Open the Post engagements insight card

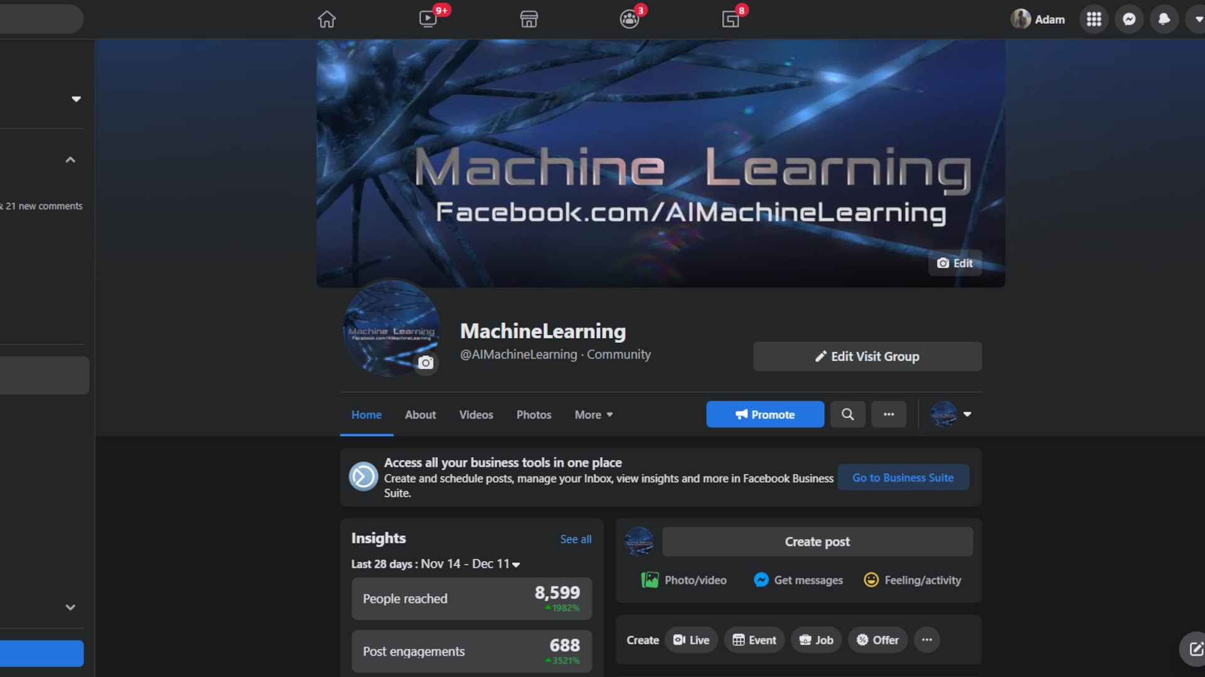(471, 651)
